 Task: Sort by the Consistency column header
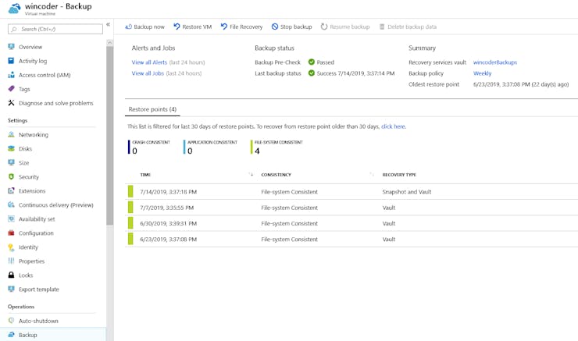coord(277,175)
